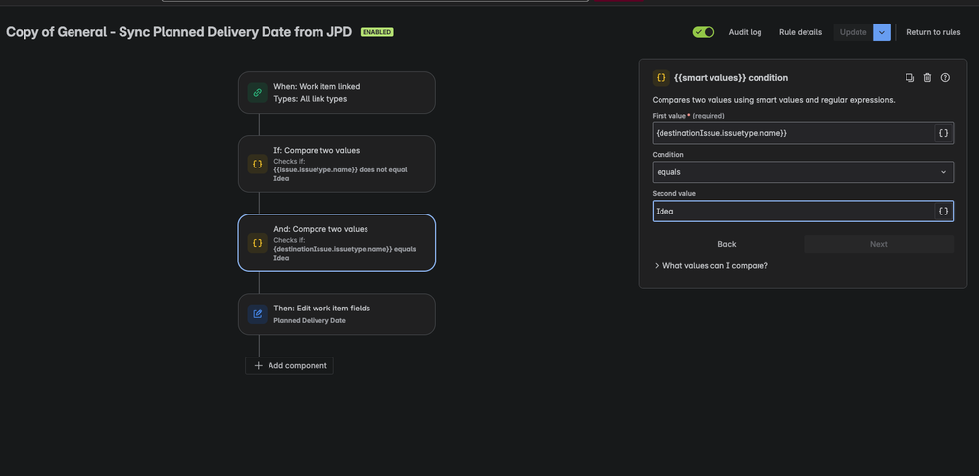Expand What values can I compare?
The image size is (979, 476).
(x=710, y=265)
